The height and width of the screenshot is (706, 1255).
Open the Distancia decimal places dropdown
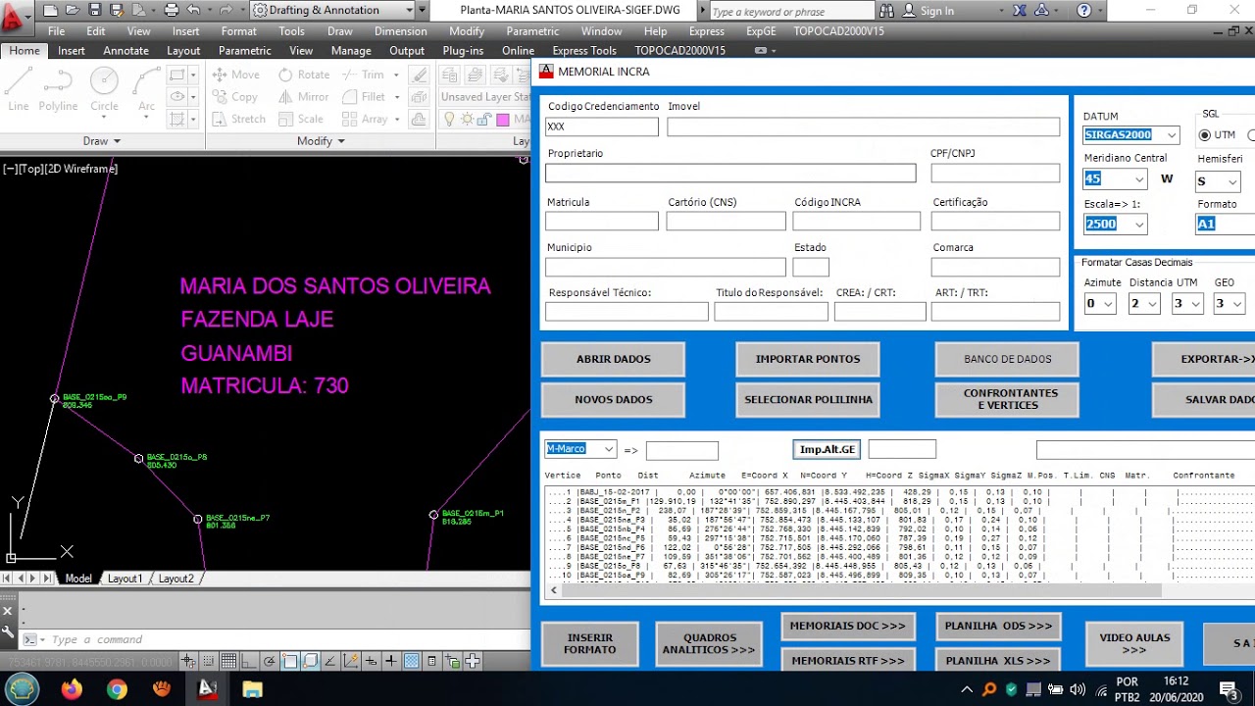point(1153,305)
